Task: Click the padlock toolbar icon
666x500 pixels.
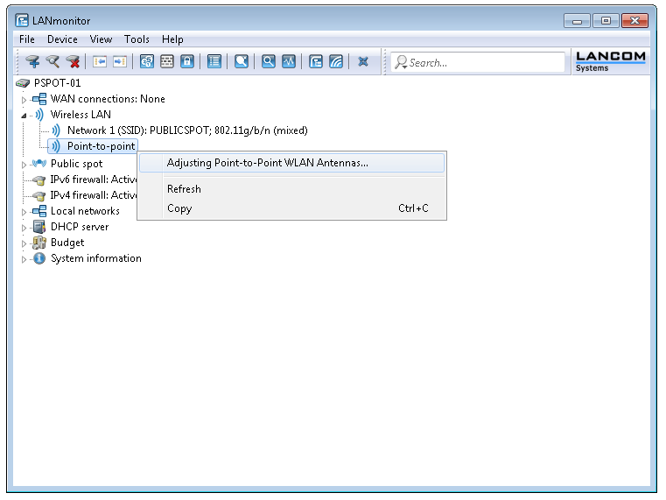Action: [x=187, y=62]
